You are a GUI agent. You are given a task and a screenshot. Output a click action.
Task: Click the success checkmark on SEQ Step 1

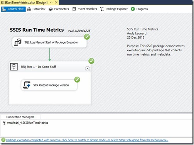(x=91, y=61)
